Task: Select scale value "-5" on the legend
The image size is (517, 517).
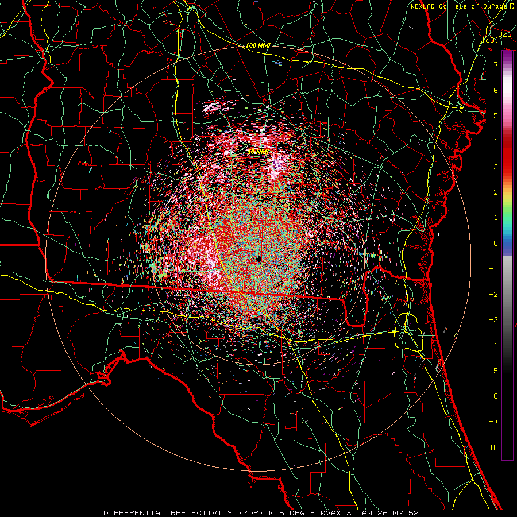Action: tap(493, 371)
